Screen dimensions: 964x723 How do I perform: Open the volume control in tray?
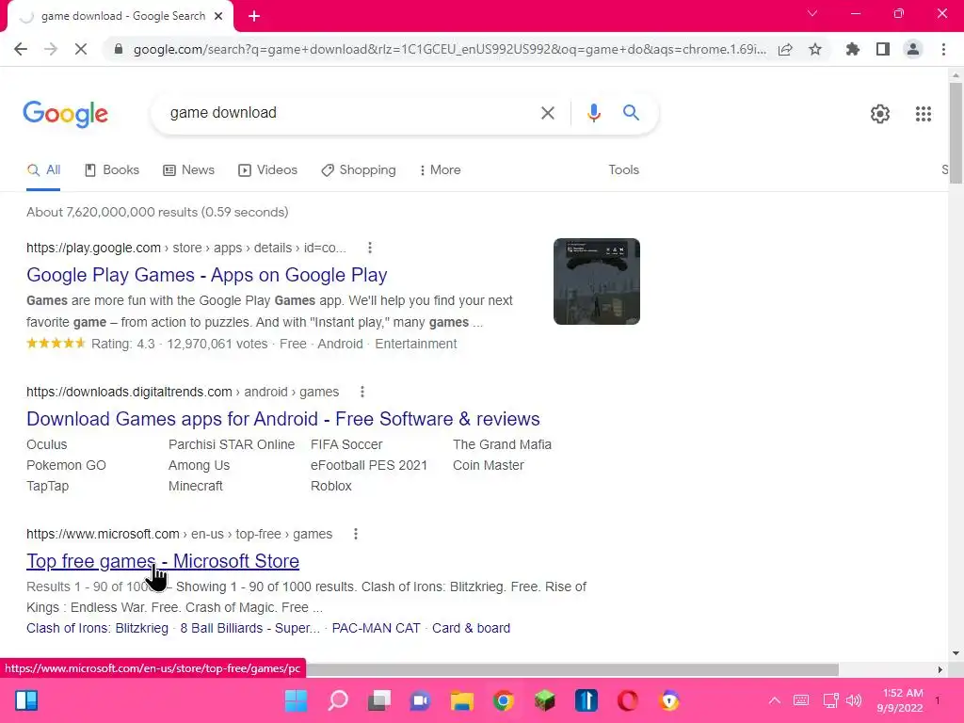tap(853, 700)
